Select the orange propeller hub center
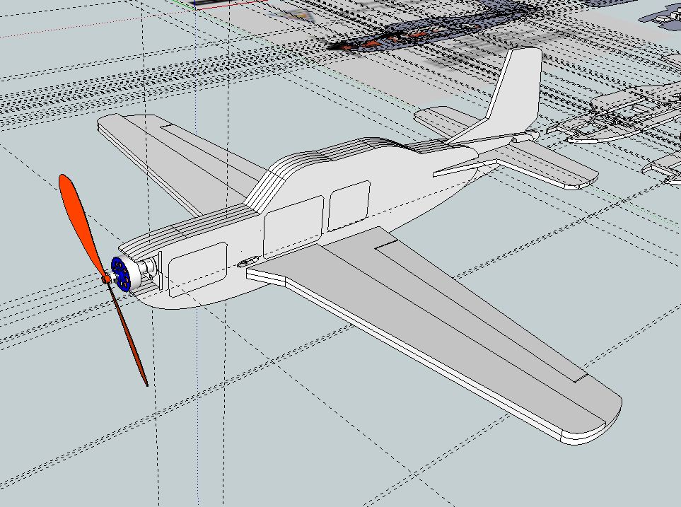 tap(106, 279)
